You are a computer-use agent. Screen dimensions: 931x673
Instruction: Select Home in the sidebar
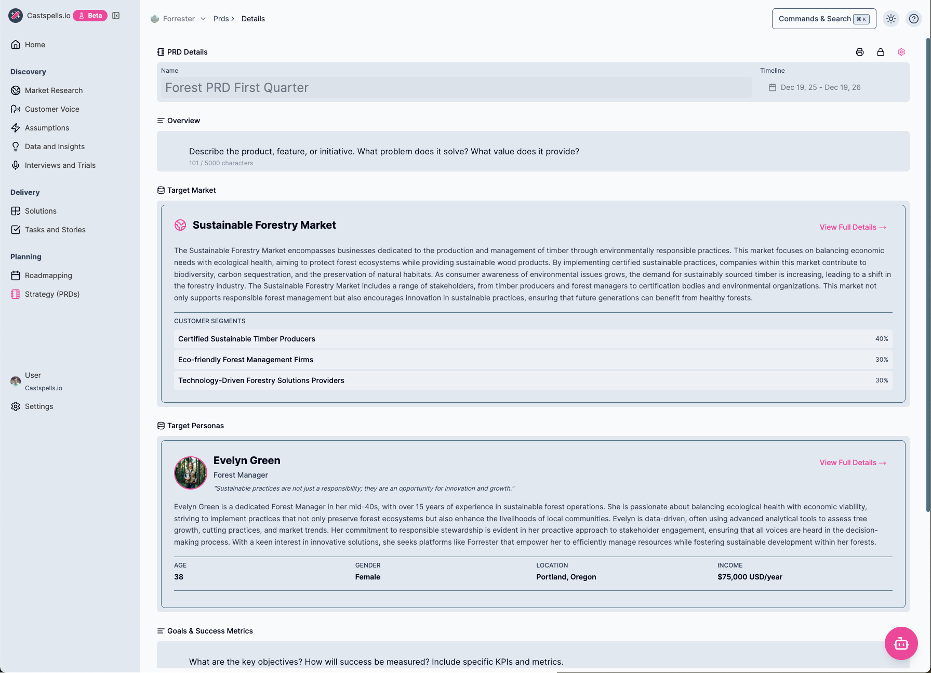34,45
